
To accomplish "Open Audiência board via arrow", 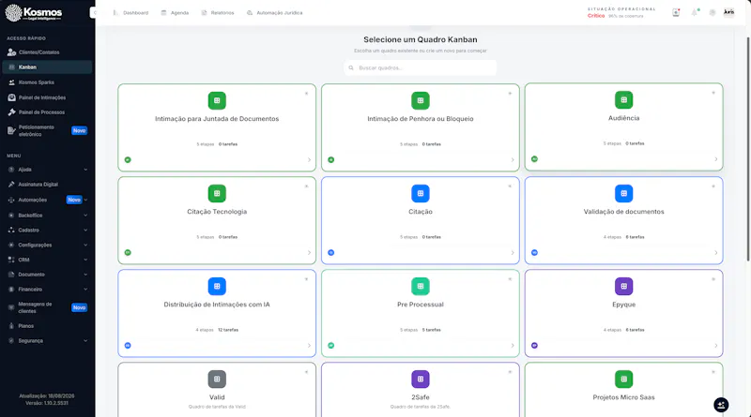I will [716, 159].
